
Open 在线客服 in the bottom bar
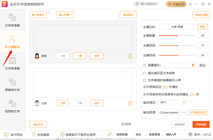tap(41, 135)
